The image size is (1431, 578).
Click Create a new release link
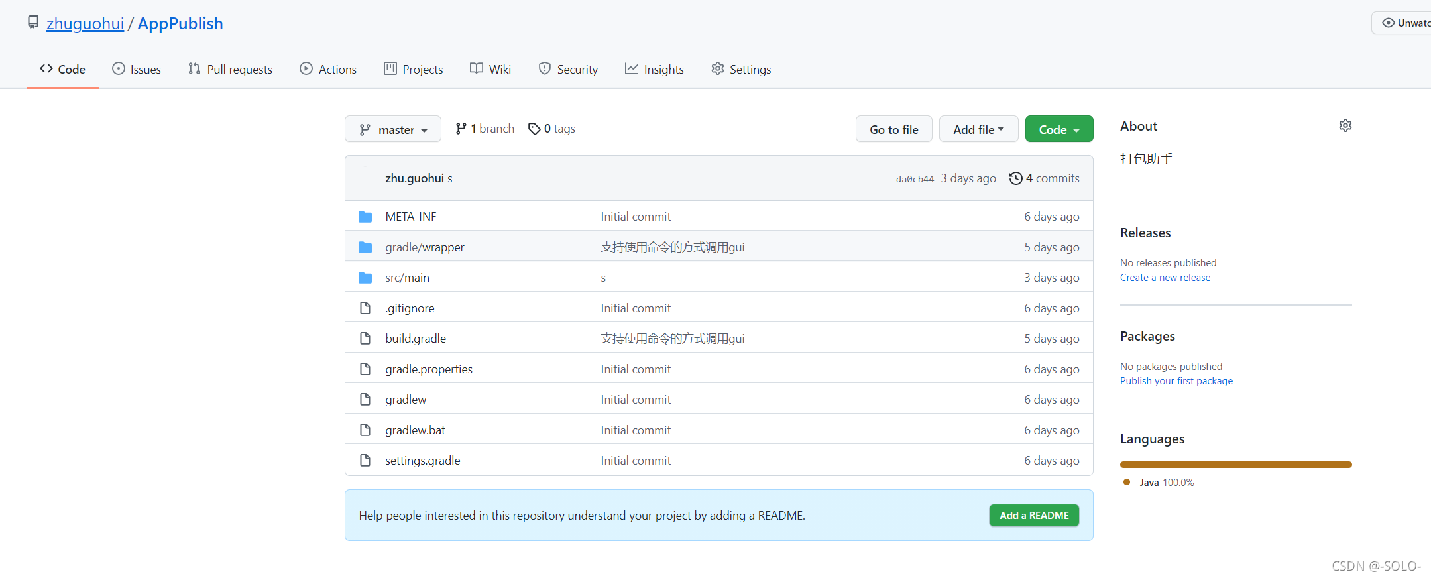click(x=1165, y=278)
